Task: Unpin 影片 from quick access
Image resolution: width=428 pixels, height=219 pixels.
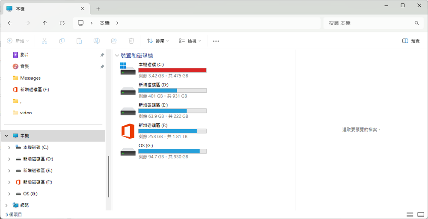Action: [x=102, y=55]
